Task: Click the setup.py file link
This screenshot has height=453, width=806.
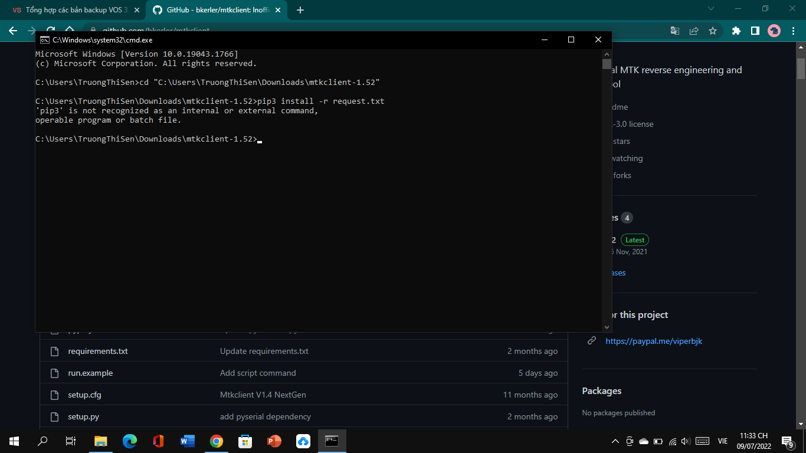Action: coord(83,416)
